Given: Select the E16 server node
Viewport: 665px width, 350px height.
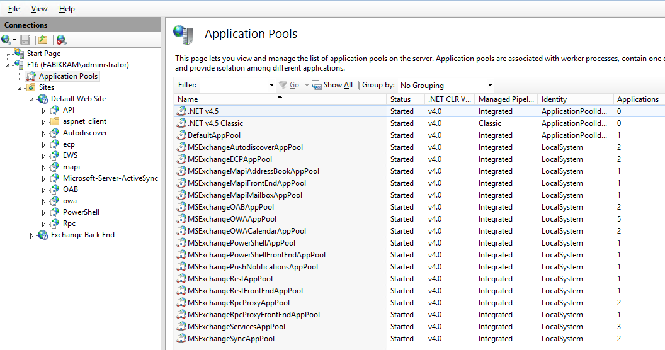Looking at the screenshot, I should coord(77,65).
